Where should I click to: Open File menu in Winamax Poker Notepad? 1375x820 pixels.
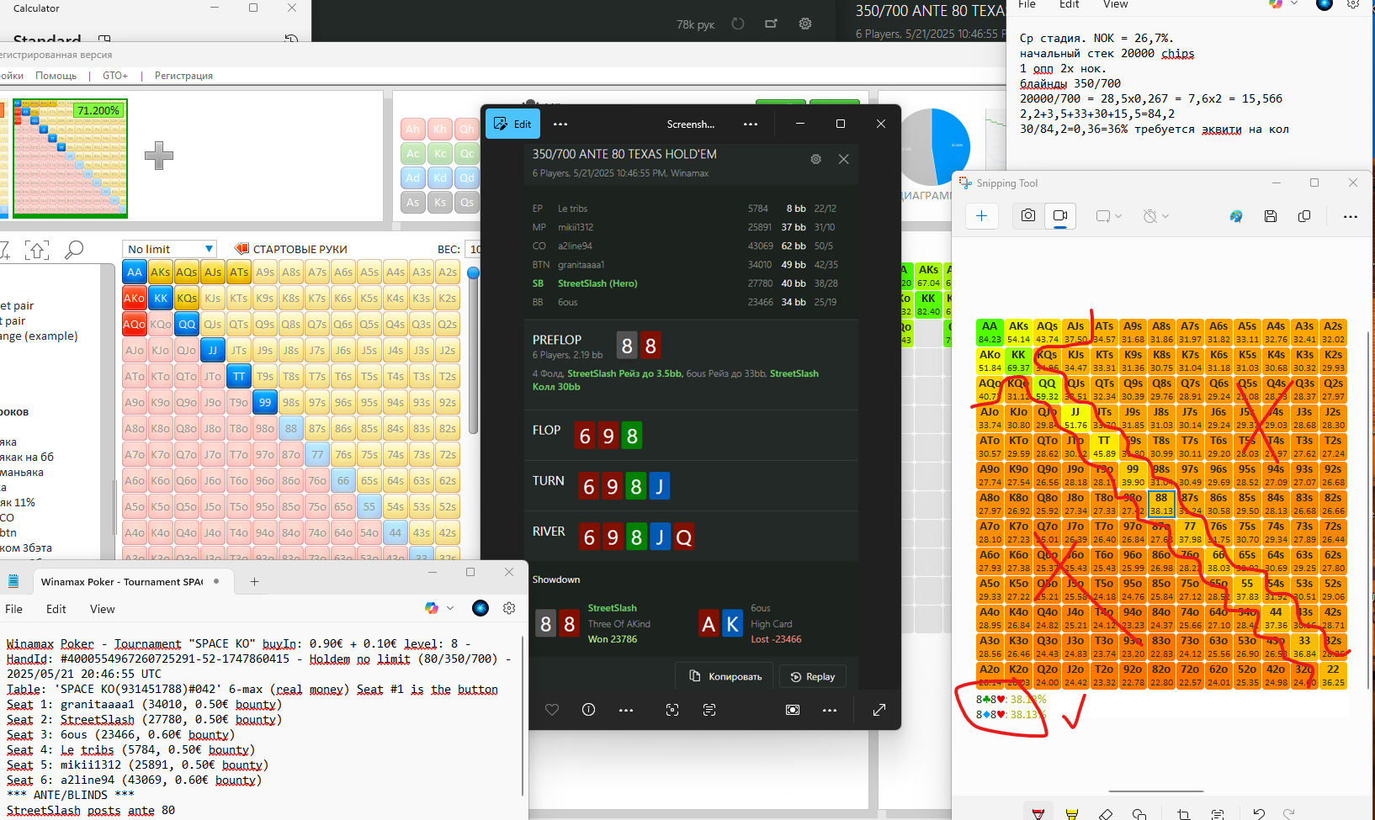point(14,609)
